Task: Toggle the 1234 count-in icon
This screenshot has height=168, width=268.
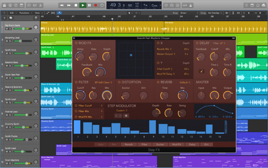Action: [x=185, y=5]
